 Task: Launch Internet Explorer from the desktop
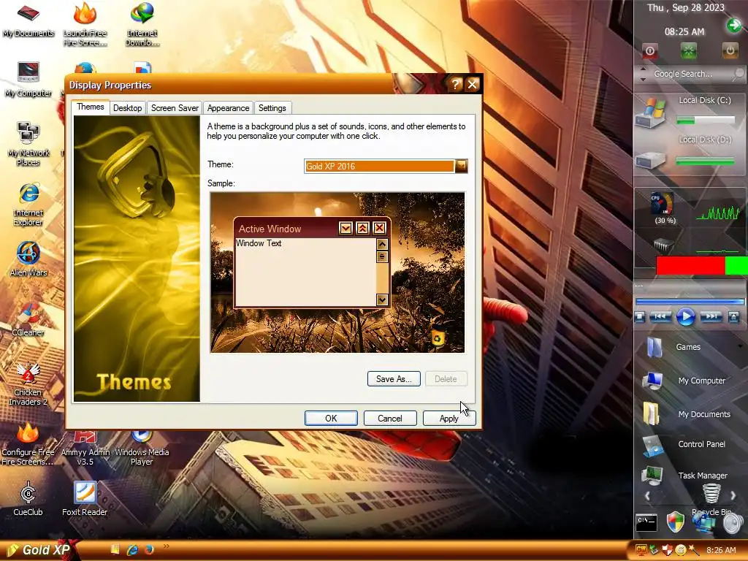click(28, 205)
